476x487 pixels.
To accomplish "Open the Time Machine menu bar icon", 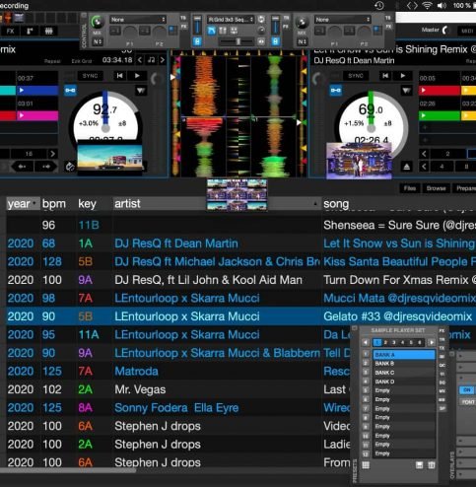I will (x=379, y=5).
